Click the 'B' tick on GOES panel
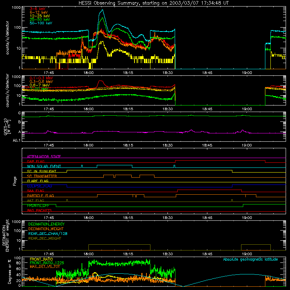 pos(20,122)
